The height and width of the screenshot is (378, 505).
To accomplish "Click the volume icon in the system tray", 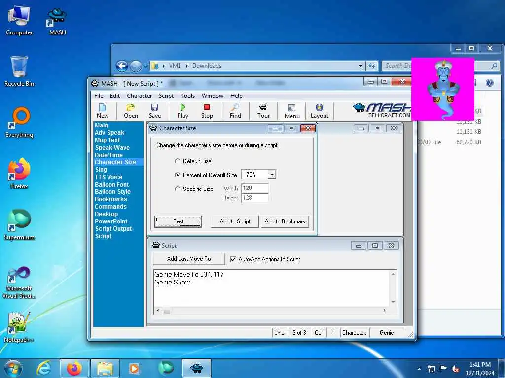I will [x=455, y=369].
